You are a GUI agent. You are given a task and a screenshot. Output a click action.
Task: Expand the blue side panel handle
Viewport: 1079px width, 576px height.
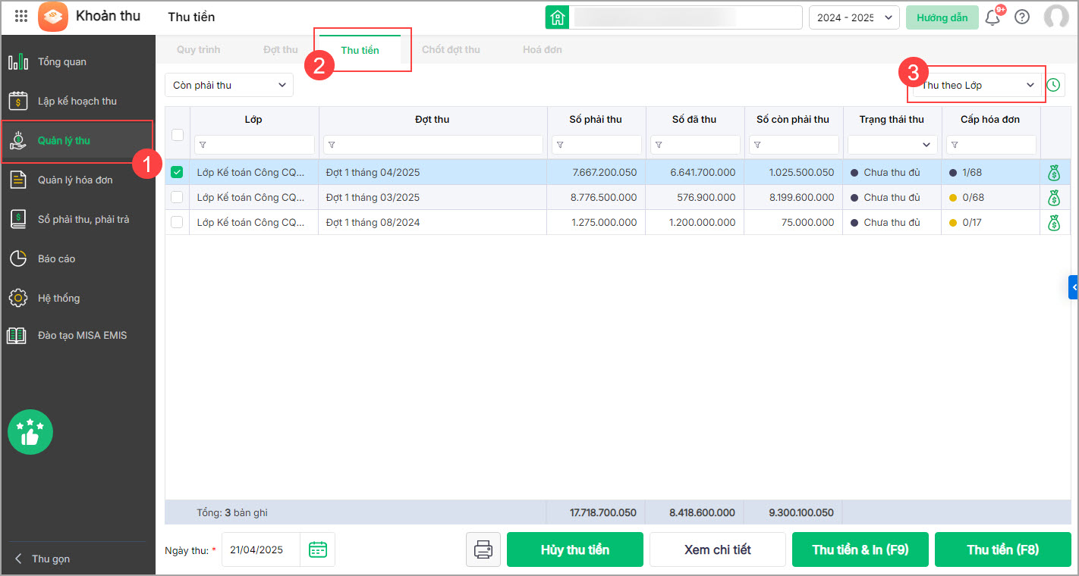[1074, 287]
